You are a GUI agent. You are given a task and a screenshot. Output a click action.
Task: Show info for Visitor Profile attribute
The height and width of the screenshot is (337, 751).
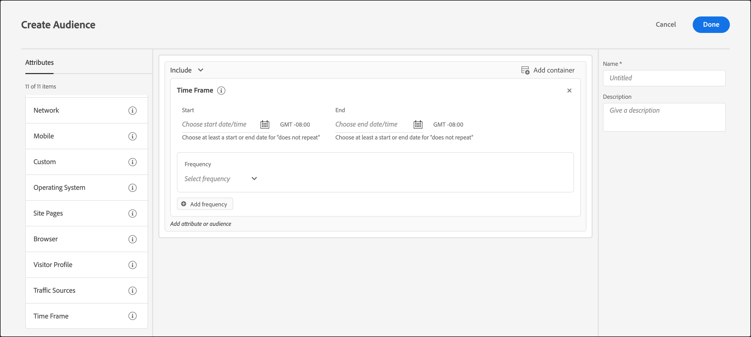point(132,265)
